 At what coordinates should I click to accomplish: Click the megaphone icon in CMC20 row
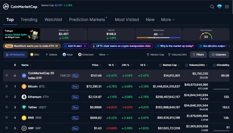(x=15, y=76)
